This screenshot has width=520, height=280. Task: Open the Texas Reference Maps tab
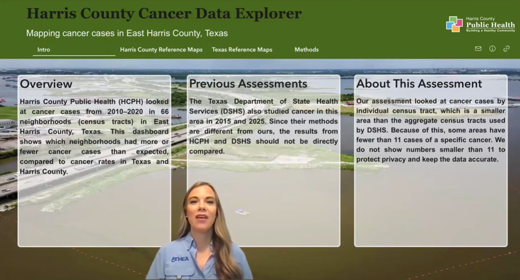(x=242, y=49)
